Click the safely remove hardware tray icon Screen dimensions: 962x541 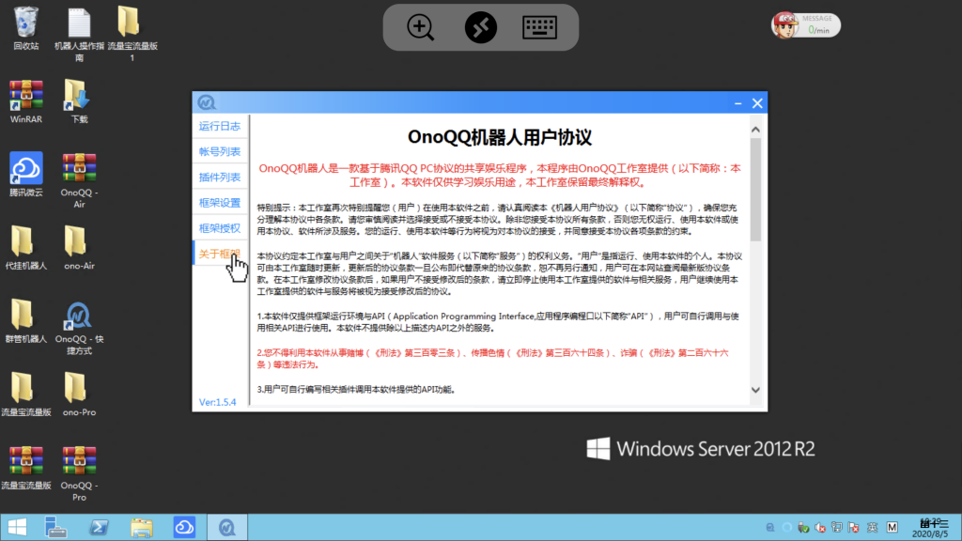point(803,528)
